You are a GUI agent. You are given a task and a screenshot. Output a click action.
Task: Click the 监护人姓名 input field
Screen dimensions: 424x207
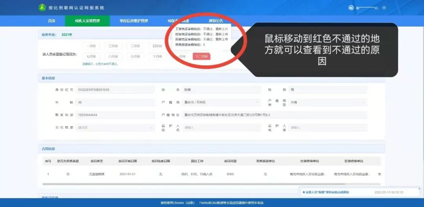point(222,128)
